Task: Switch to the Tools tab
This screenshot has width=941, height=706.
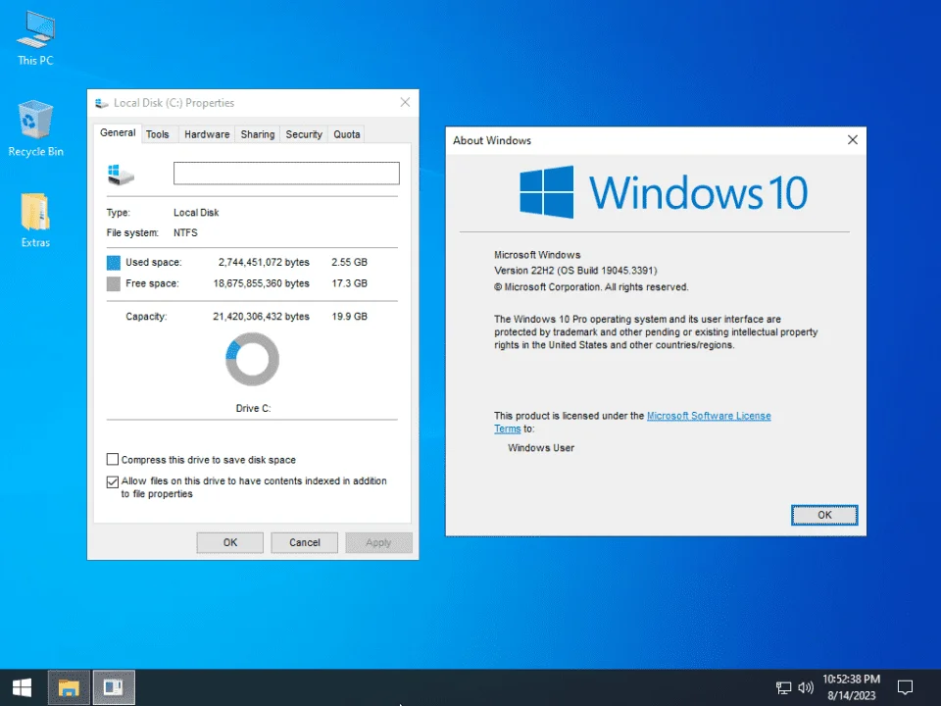Action: tap(157, 134)
